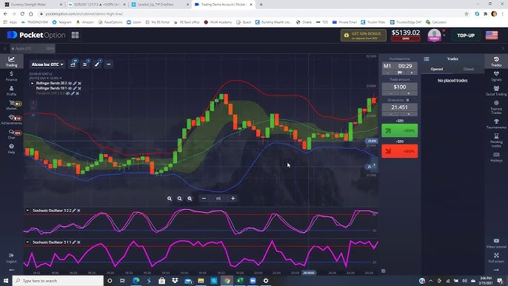The width and height of the screenshot is (508, 286).
Task: Collapse Stochastic Oscillator 5 1 1 panel
Action: pos(27,242)
